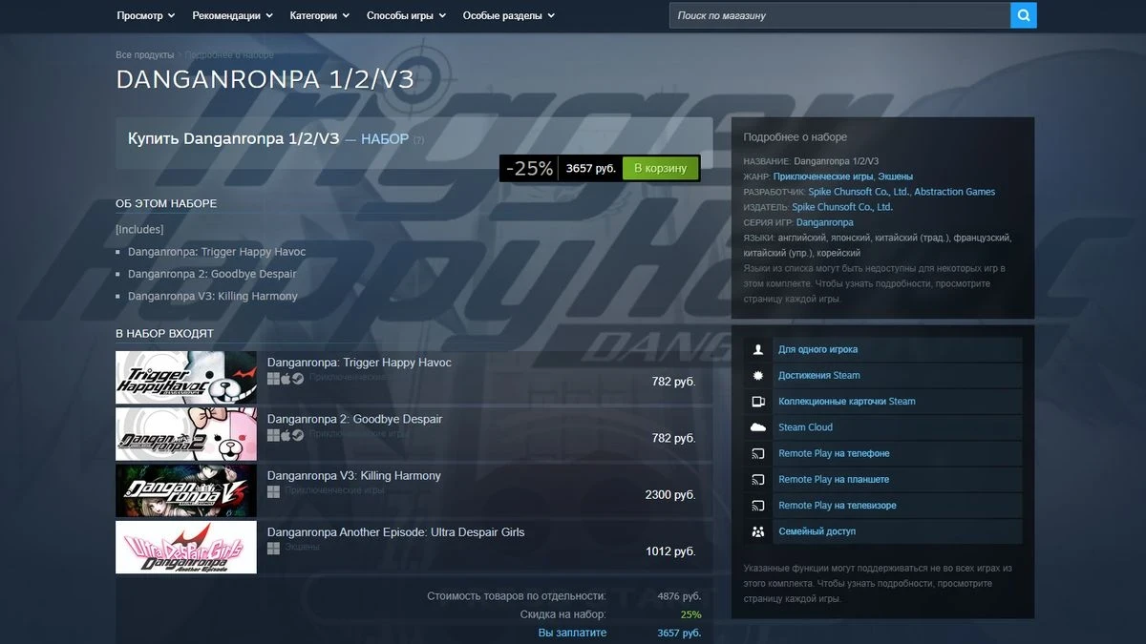Open the Способы игры menu

pos(407,16)
